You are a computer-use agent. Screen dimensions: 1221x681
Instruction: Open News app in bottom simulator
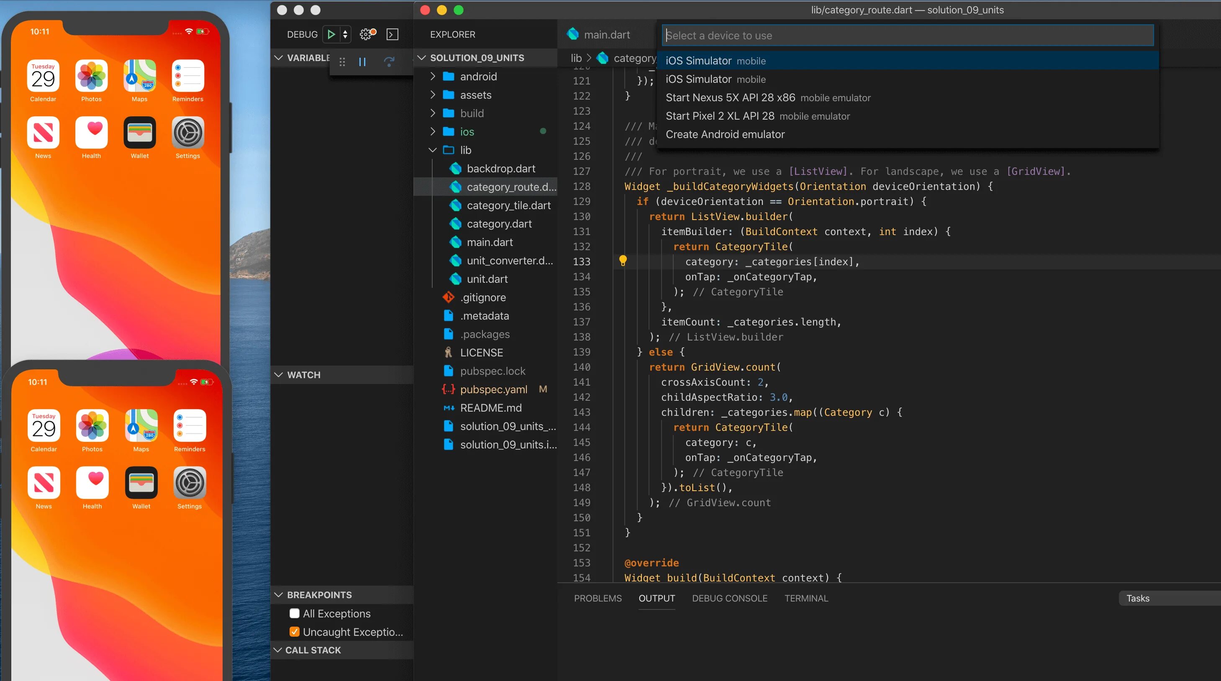pyautogui.click(x=44, y=483)
